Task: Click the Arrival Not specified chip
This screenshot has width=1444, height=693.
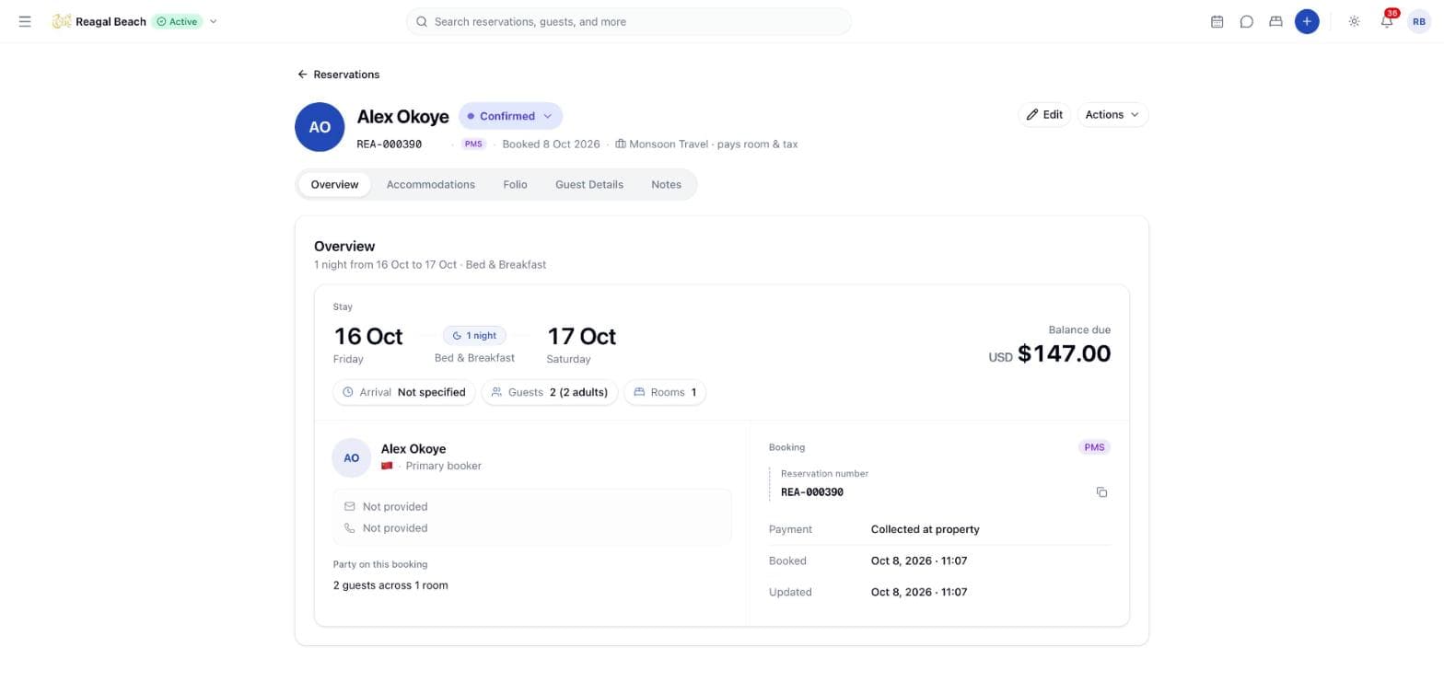Action: 403,392
